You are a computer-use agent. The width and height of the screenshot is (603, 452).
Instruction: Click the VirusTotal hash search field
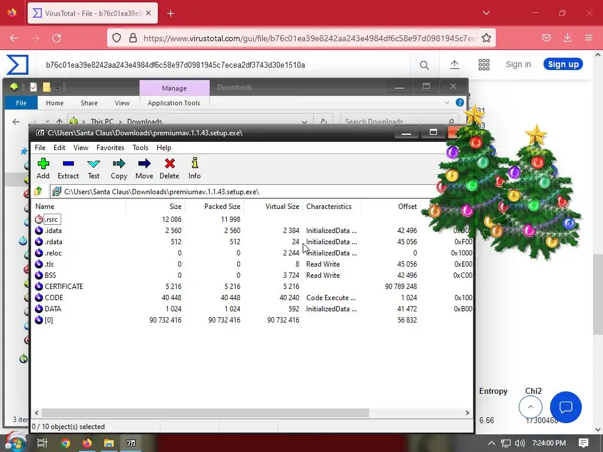tap(223, 65)
